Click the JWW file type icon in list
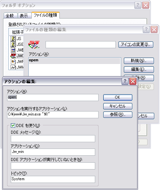Viewport: 160px width, 190px height. coord(13,67)
